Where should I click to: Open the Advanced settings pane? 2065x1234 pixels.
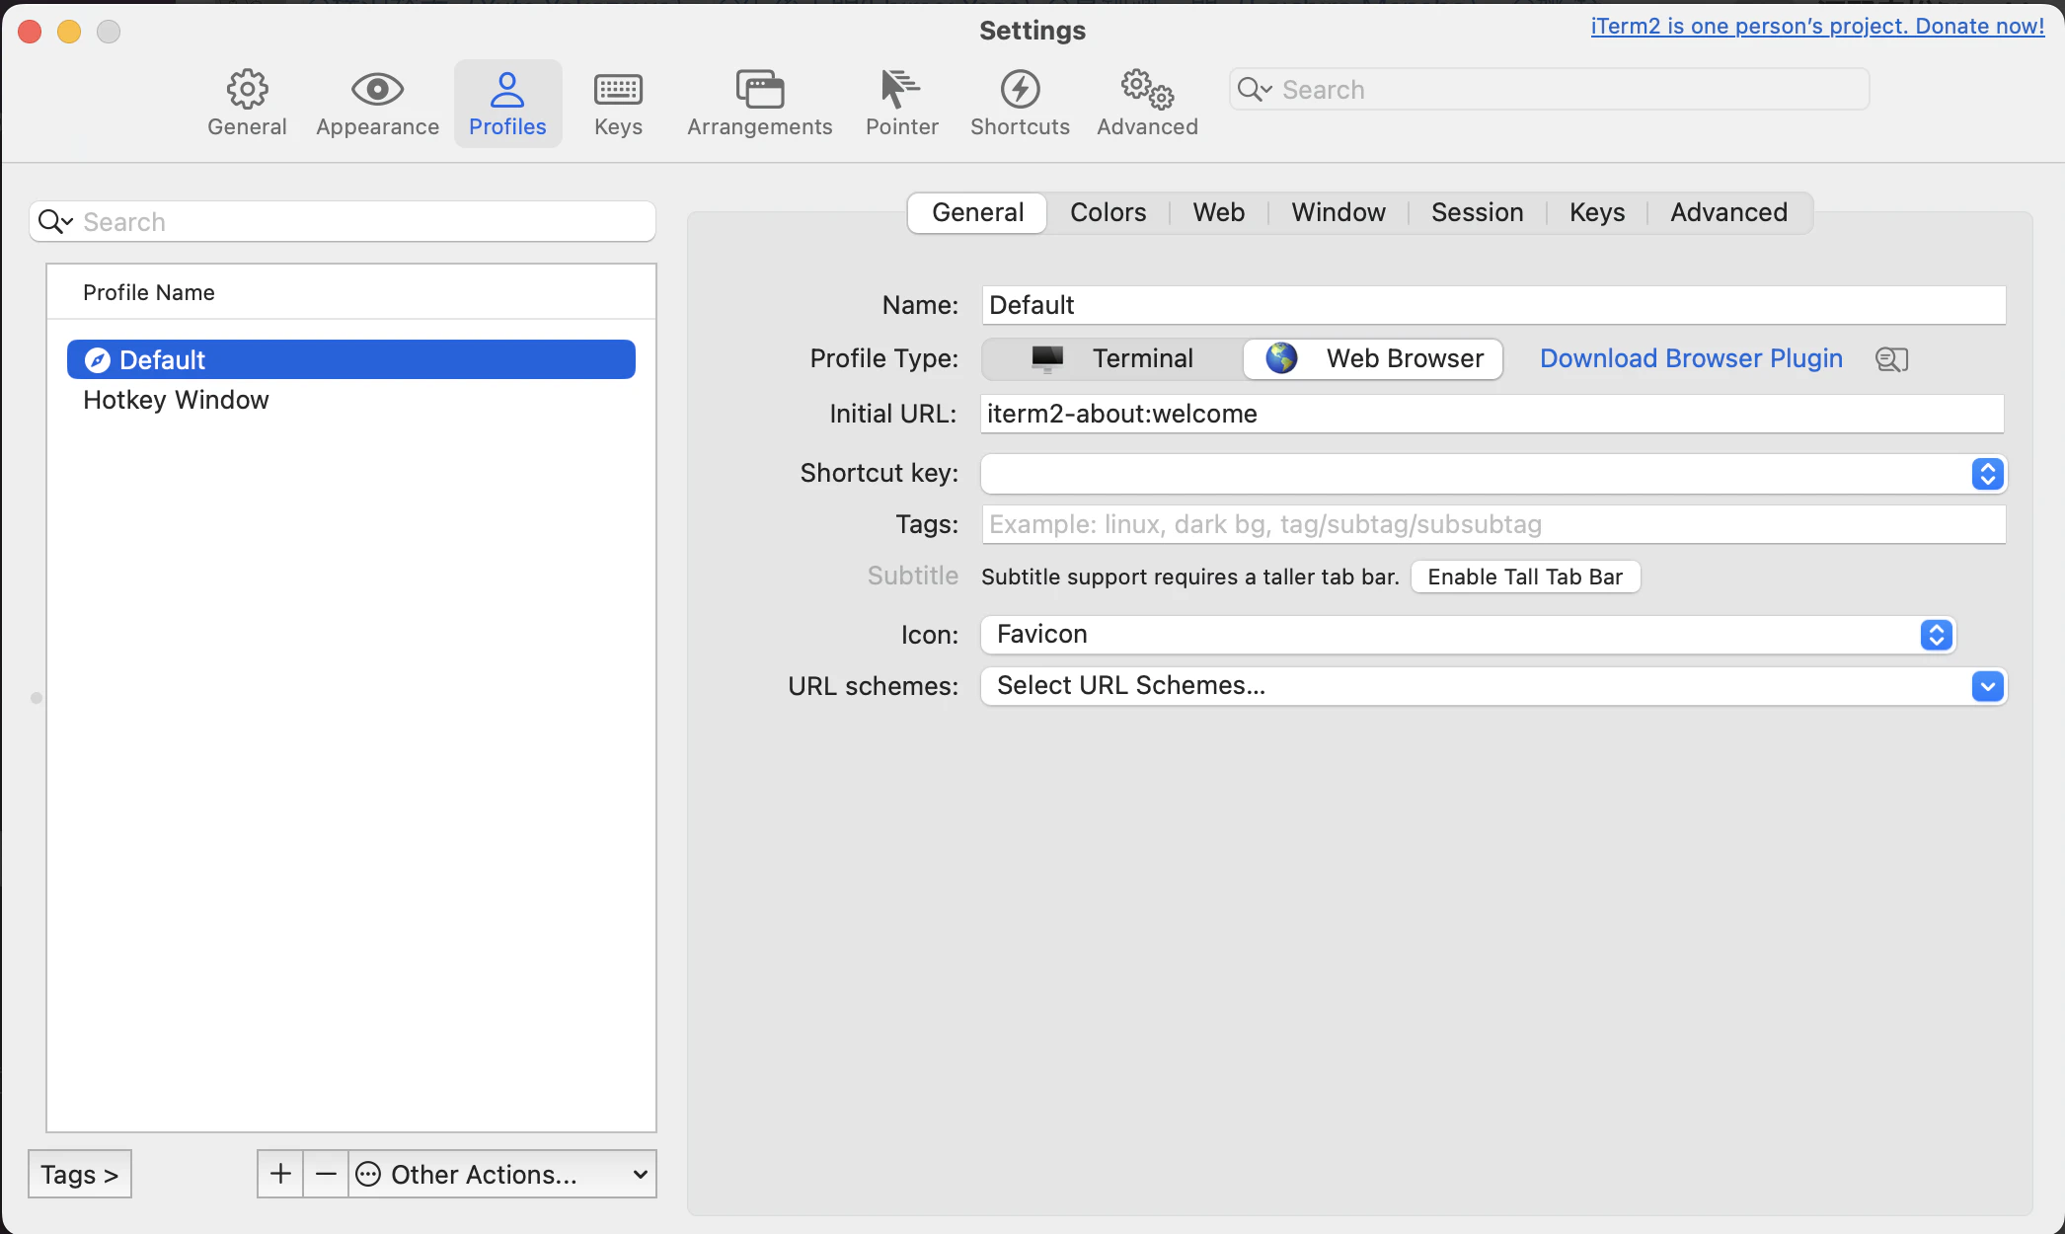click(x=1147, y=104)
